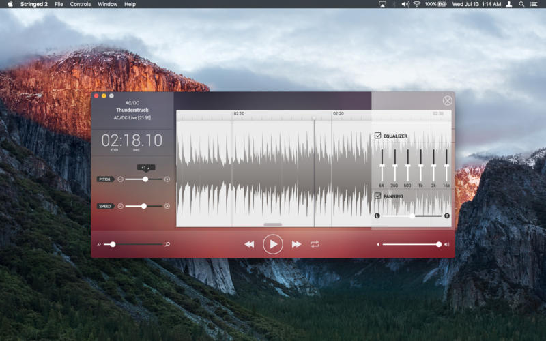Click the 1k equalizer band slider
546x341 pixels.
420,166
